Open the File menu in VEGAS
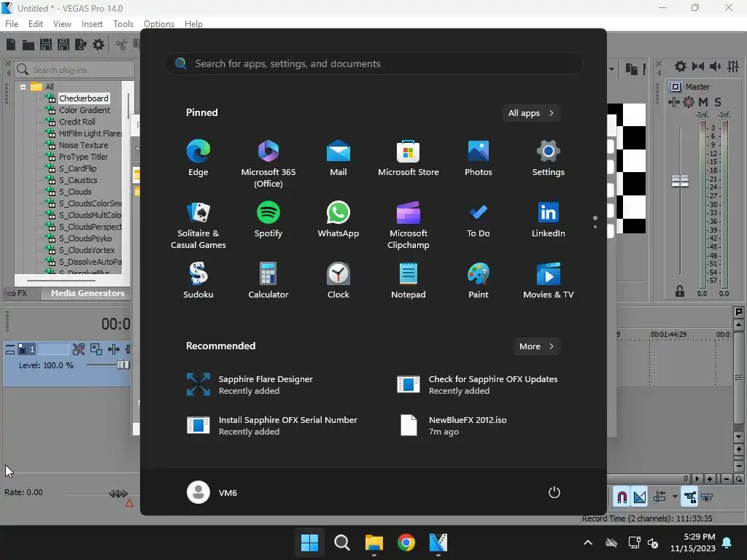The image size is (747, 560). point(12,24)
